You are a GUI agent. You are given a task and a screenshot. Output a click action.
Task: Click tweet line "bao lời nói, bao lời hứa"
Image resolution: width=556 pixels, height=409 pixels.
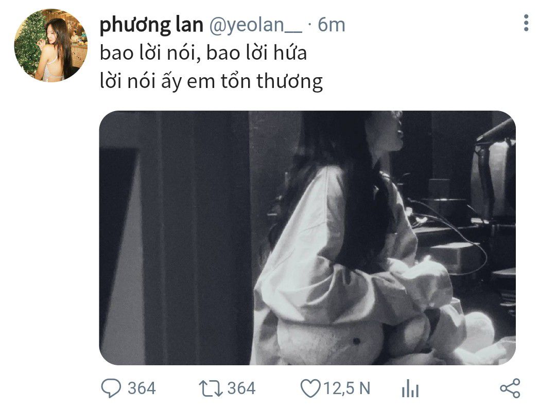coord(203,53)
